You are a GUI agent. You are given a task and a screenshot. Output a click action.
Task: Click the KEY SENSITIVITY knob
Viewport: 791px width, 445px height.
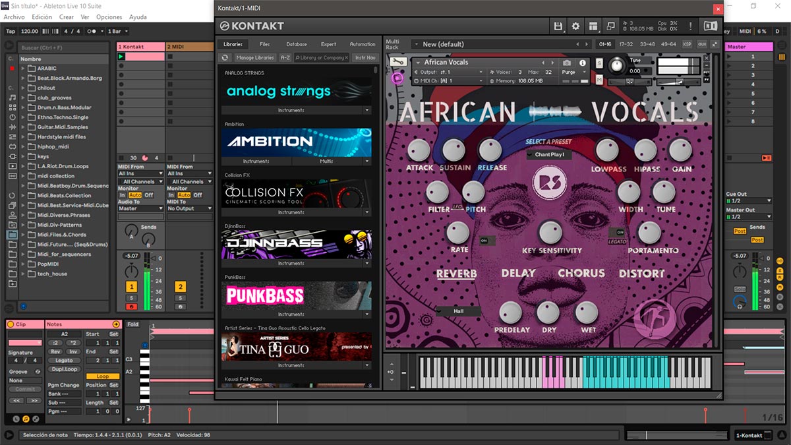(x=551, y=233)
